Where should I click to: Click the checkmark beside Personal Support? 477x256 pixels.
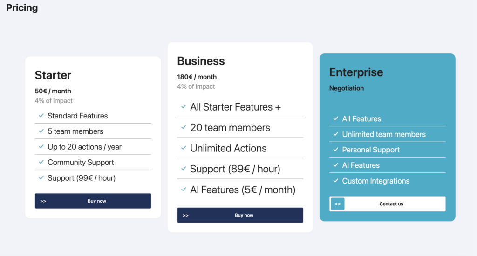coord(336,150)
